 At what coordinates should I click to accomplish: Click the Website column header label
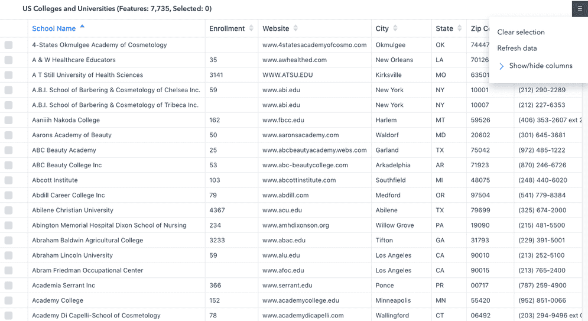tap(276, 28)
